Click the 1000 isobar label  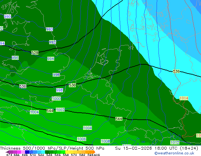(x=56, y=98)
